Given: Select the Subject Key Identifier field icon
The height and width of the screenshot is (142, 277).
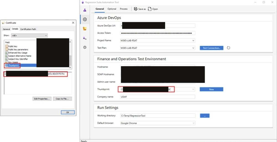Looking at the screenshot, I should tap(7, 59).
